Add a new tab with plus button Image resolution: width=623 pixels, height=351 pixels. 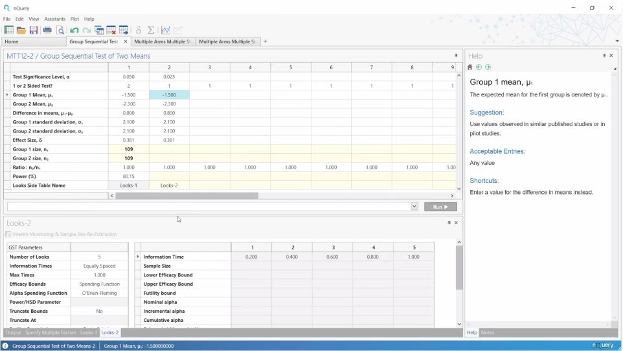(265, 41)
